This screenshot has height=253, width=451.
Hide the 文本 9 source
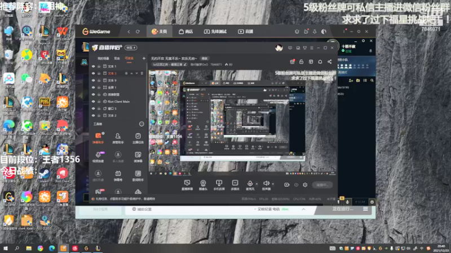(93, 80)
